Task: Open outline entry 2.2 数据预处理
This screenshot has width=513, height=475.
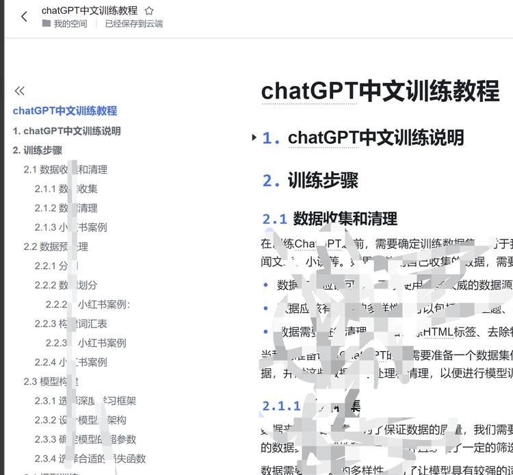Action: coord(56,246)
